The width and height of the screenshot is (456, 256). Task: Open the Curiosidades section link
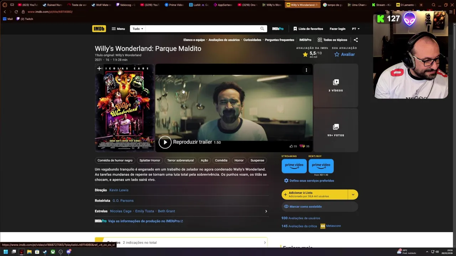[x=252, y=40]
